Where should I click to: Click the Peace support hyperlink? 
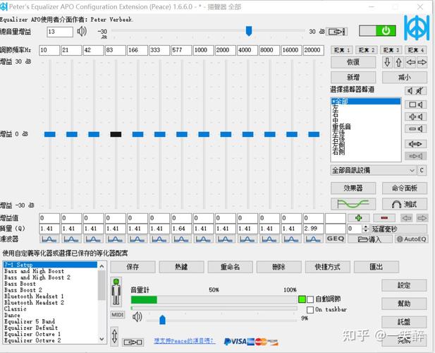pyautogui.click(x=183, y=340)
